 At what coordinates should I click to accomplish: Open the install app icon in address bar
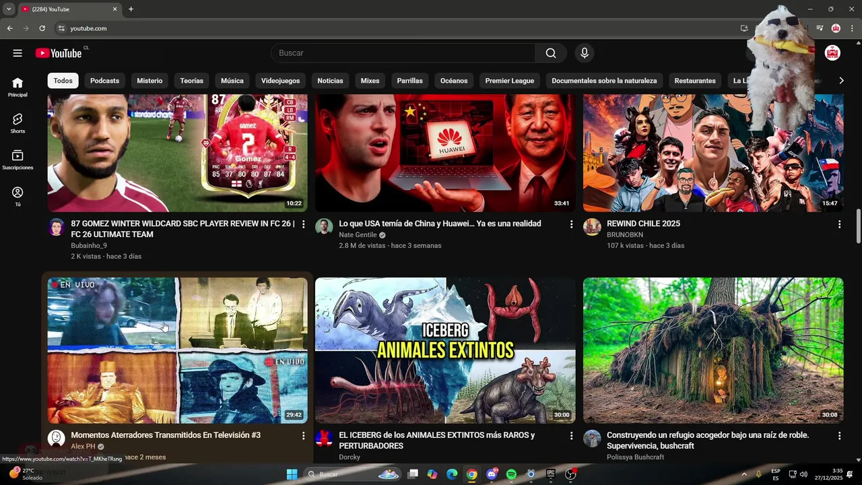[x=744, y=28]
